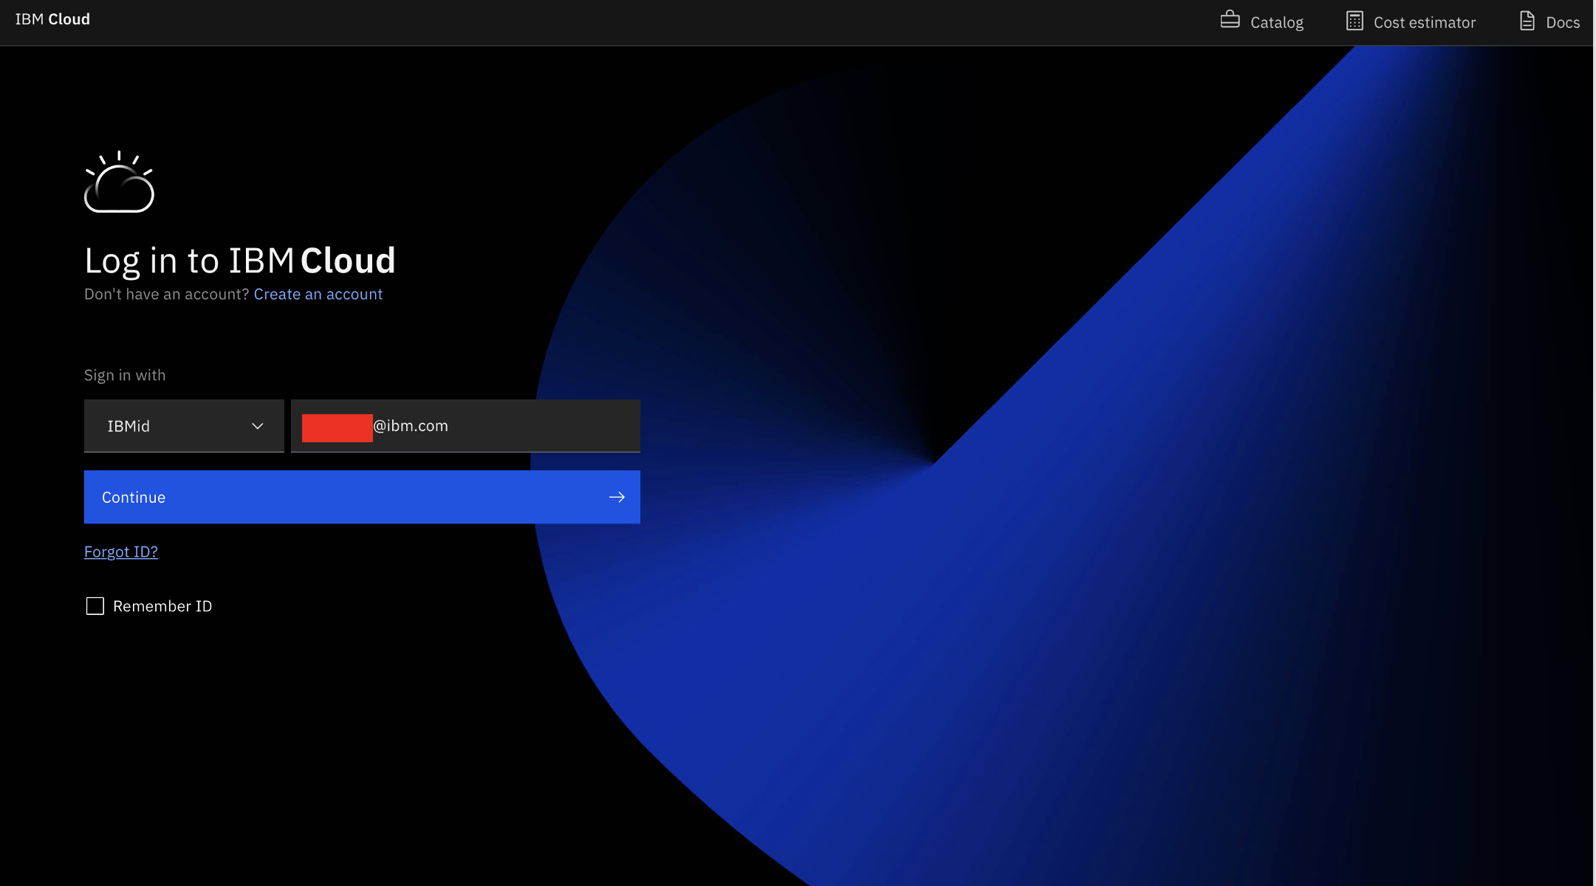
Task: Click the Continue button
Action: click(362, 497)
